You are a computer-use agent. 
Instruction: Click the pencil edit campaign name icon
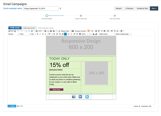click(60, 8)
